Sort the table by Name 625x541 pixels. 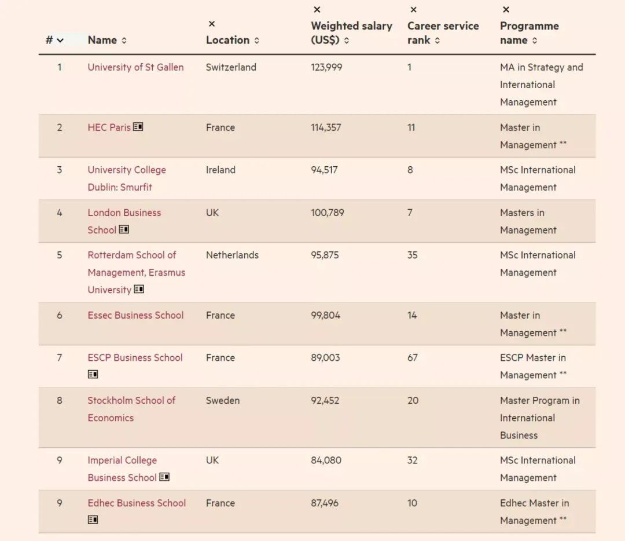(124, 41)
